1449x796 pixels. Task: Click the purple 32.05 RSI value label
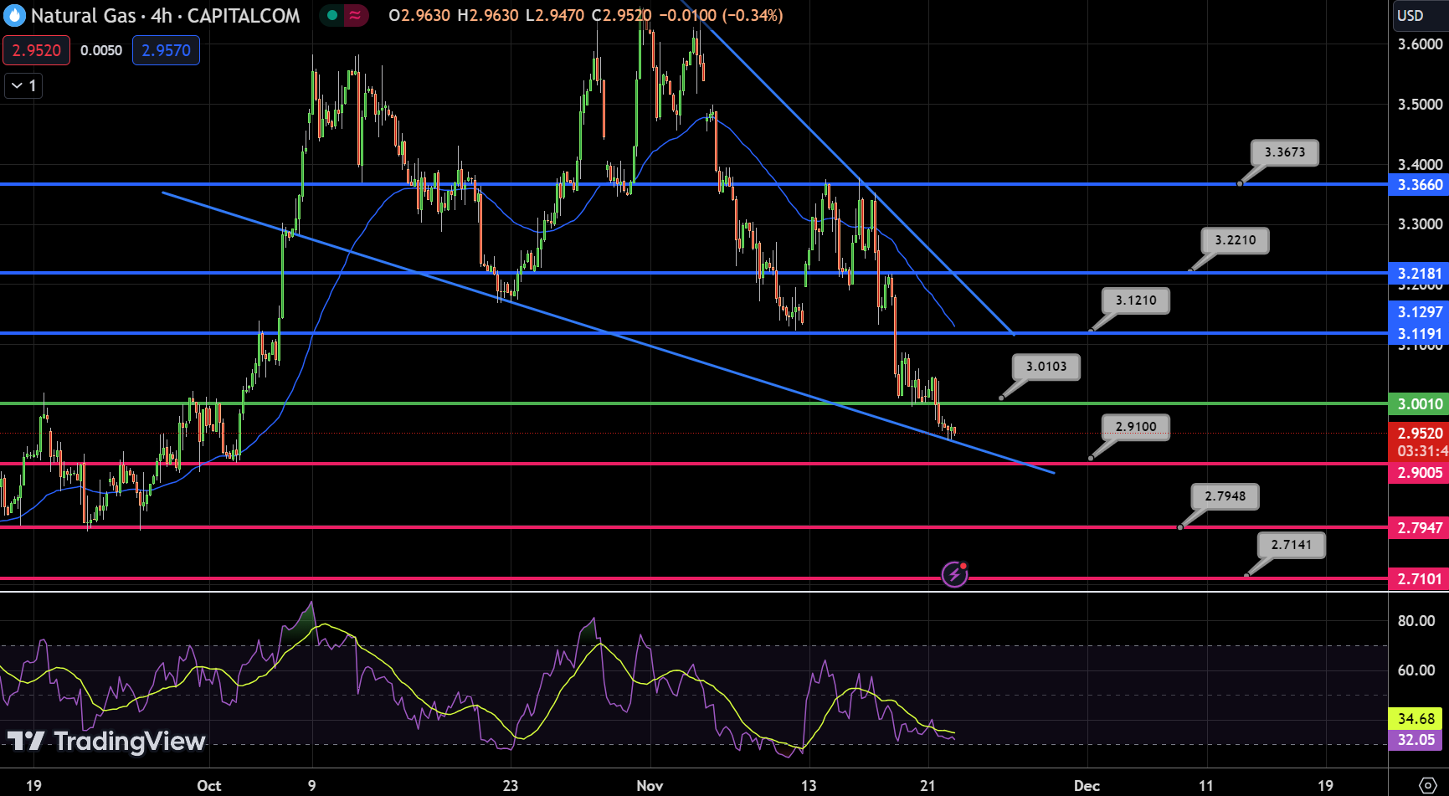coord(1416,740)
